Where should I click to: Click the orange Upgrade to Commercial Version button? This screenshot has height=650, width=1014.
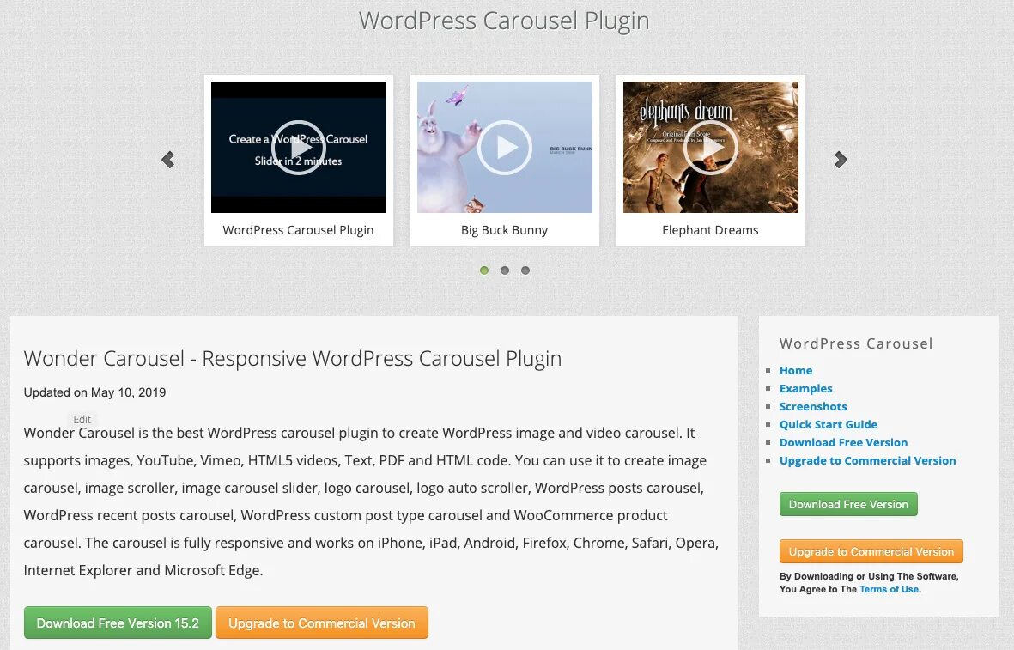point(321,623)
